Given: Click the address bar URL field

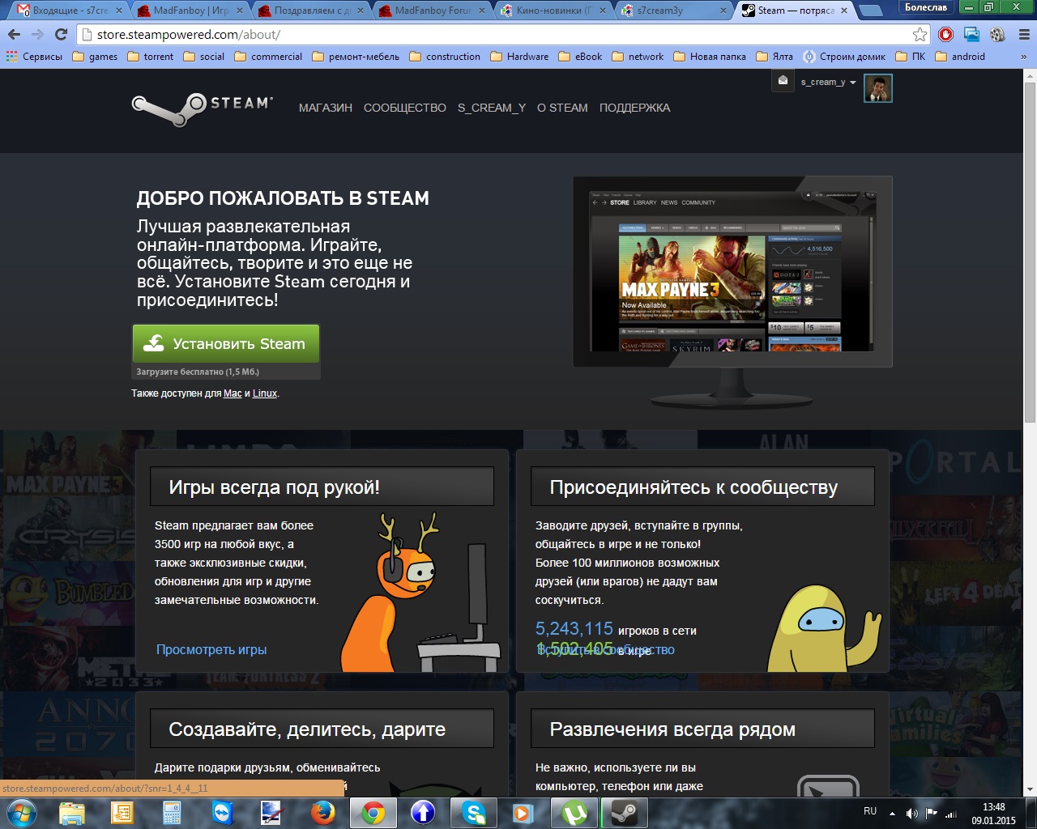Looking at the screenshot, I should (486, 35).
